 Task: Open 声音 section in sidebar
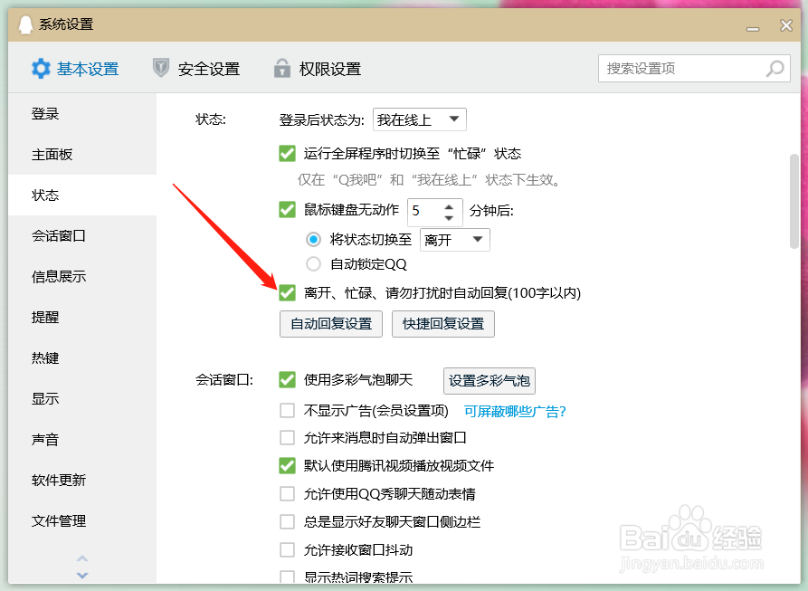point(82,439)
